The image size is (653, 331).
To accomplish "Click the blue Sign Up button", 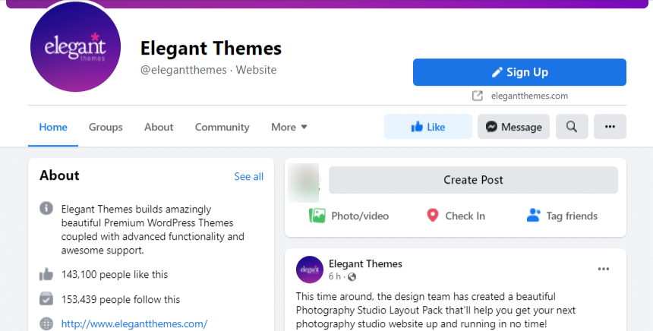I will coord(519,72).
